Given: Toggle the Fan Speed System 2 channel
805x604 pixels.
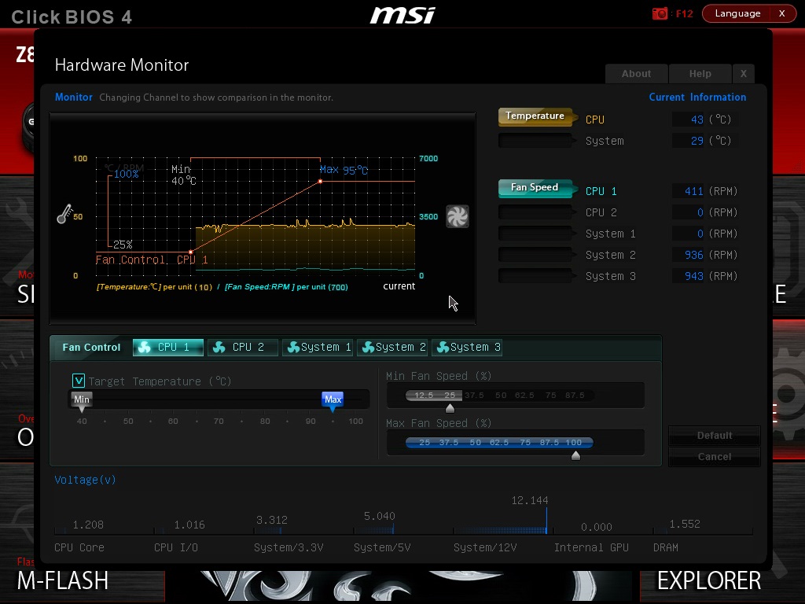Looking at the screenshot, I should [x=536, y=254].
